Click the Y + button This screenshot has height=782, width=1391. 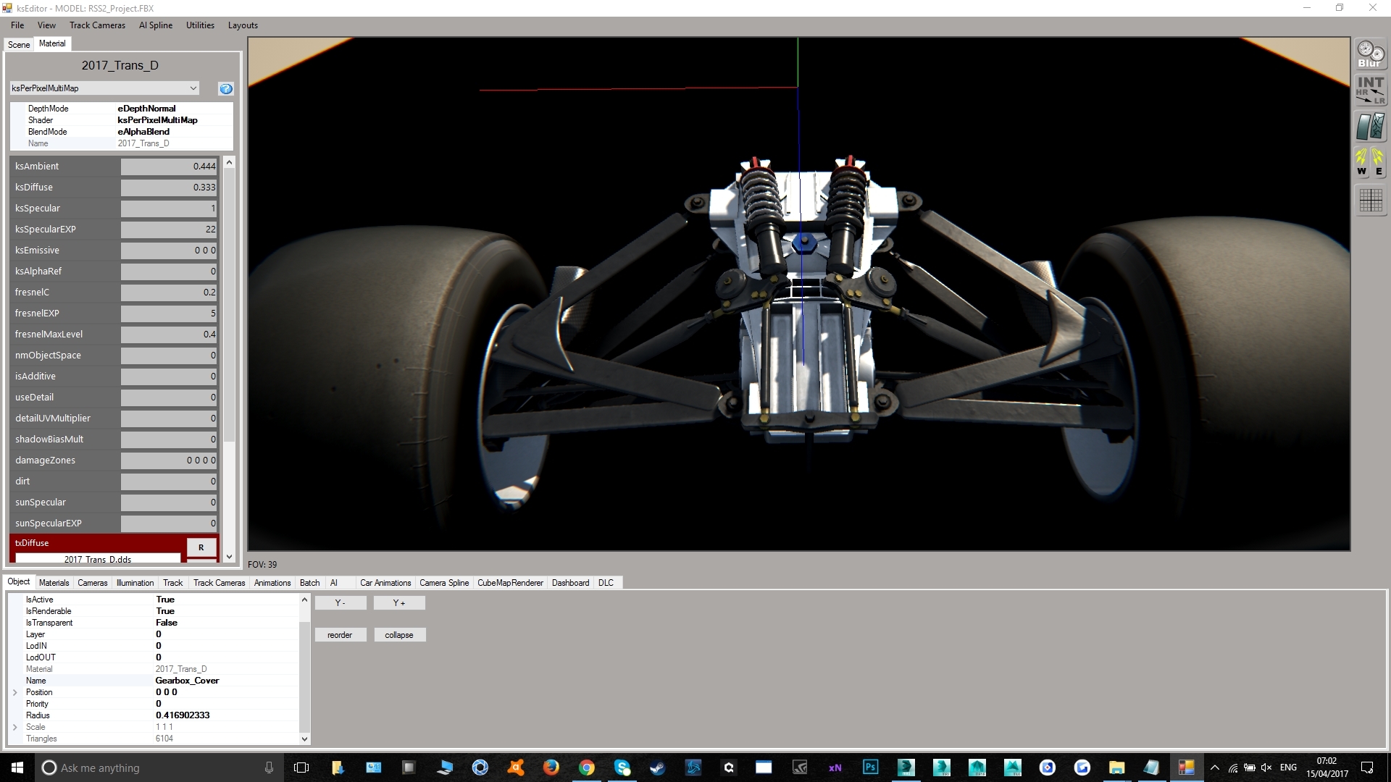point(399,602)
